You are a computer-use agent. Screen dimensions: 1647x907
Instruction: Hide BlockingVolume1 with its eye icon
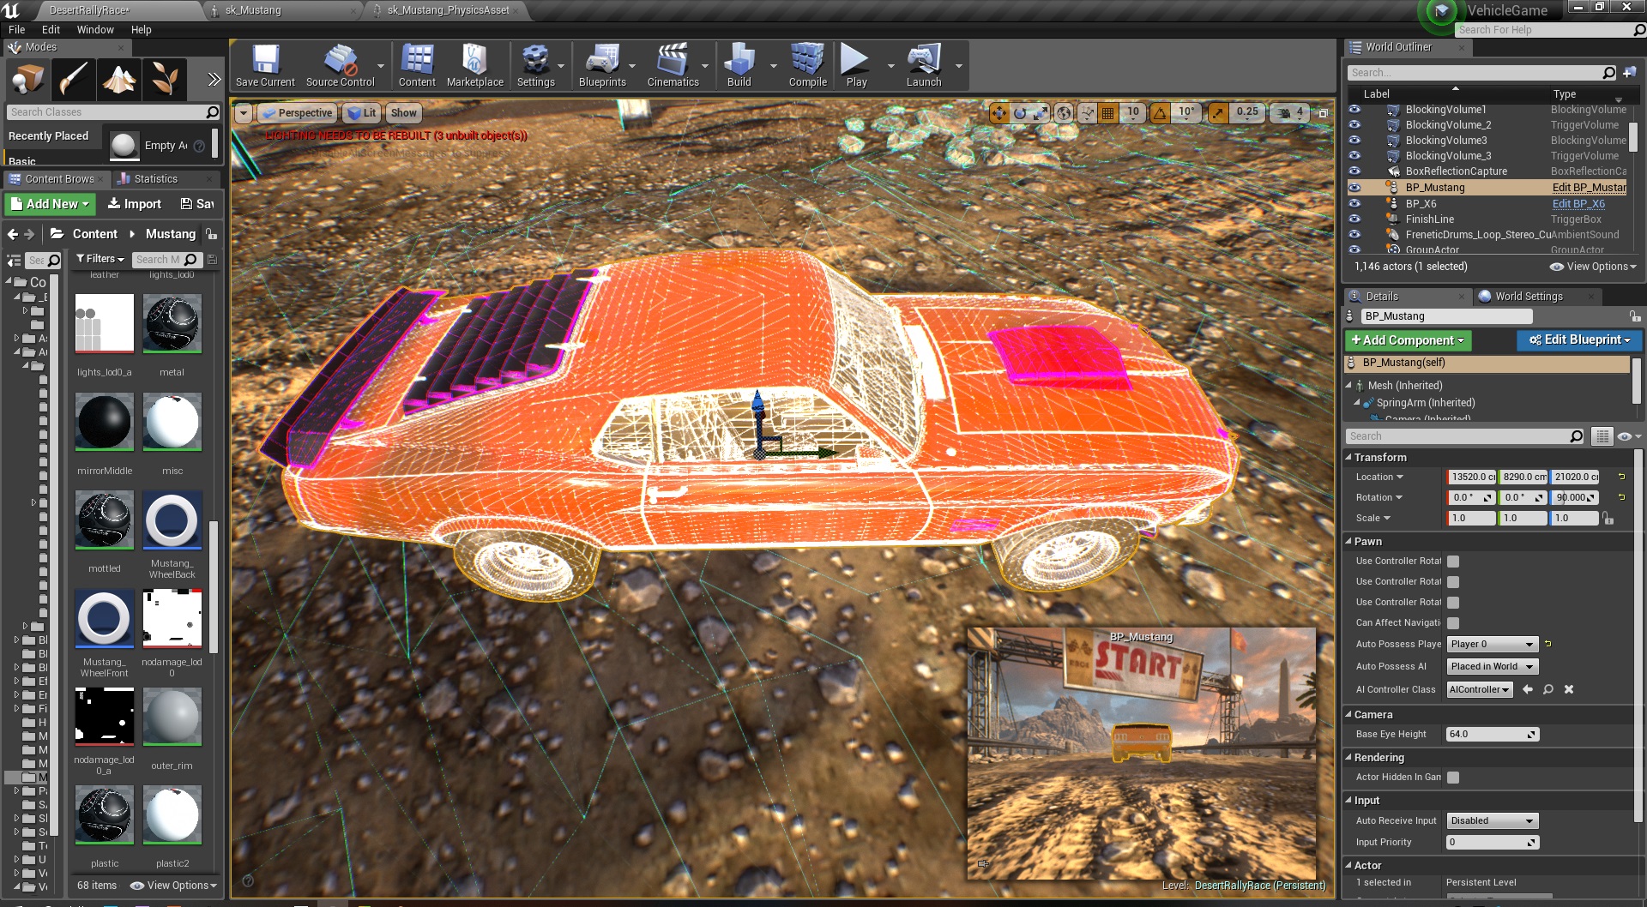click(x=1354, y=110)
